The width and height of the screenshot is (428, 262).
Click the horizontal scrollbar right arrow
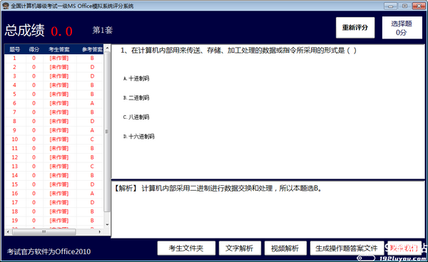(100, 232)
